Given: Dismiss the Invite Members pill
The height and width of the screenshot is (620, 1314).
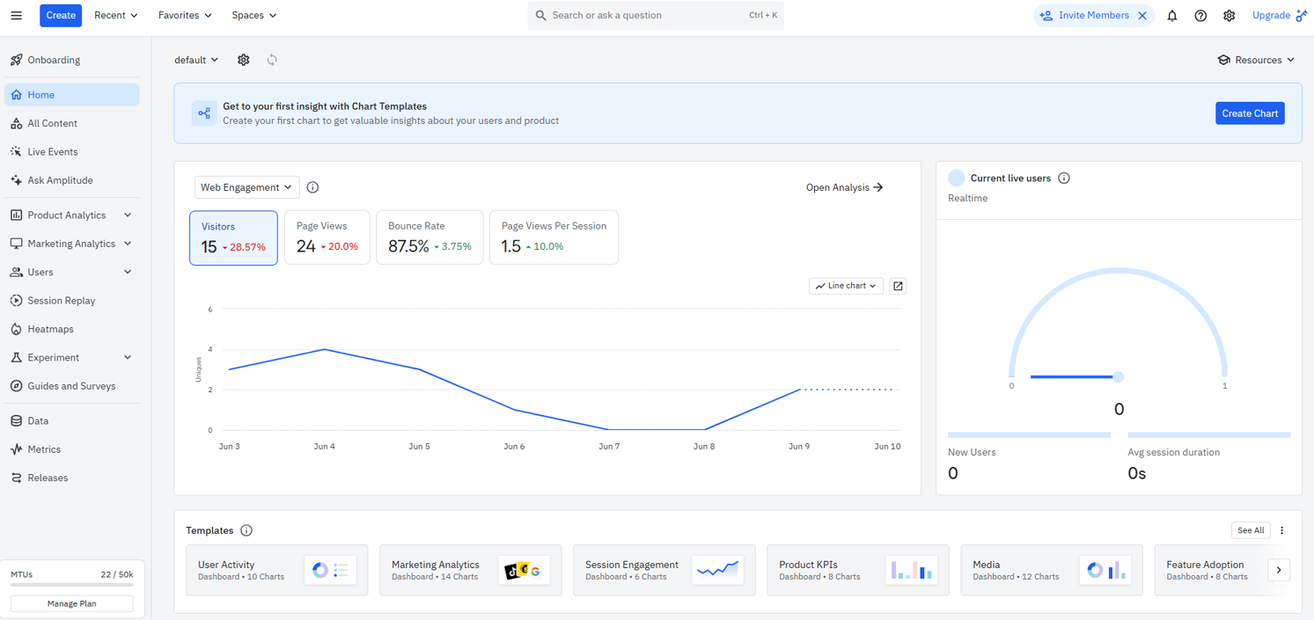Looking at the screenshot, I should pos(1142,16).
